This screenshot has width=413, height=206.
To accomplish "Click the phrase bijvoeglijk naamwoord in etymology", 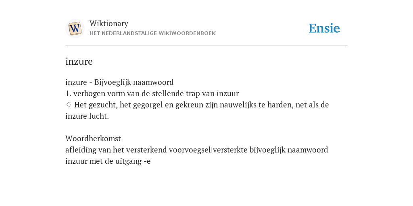I will pos(289,150).
